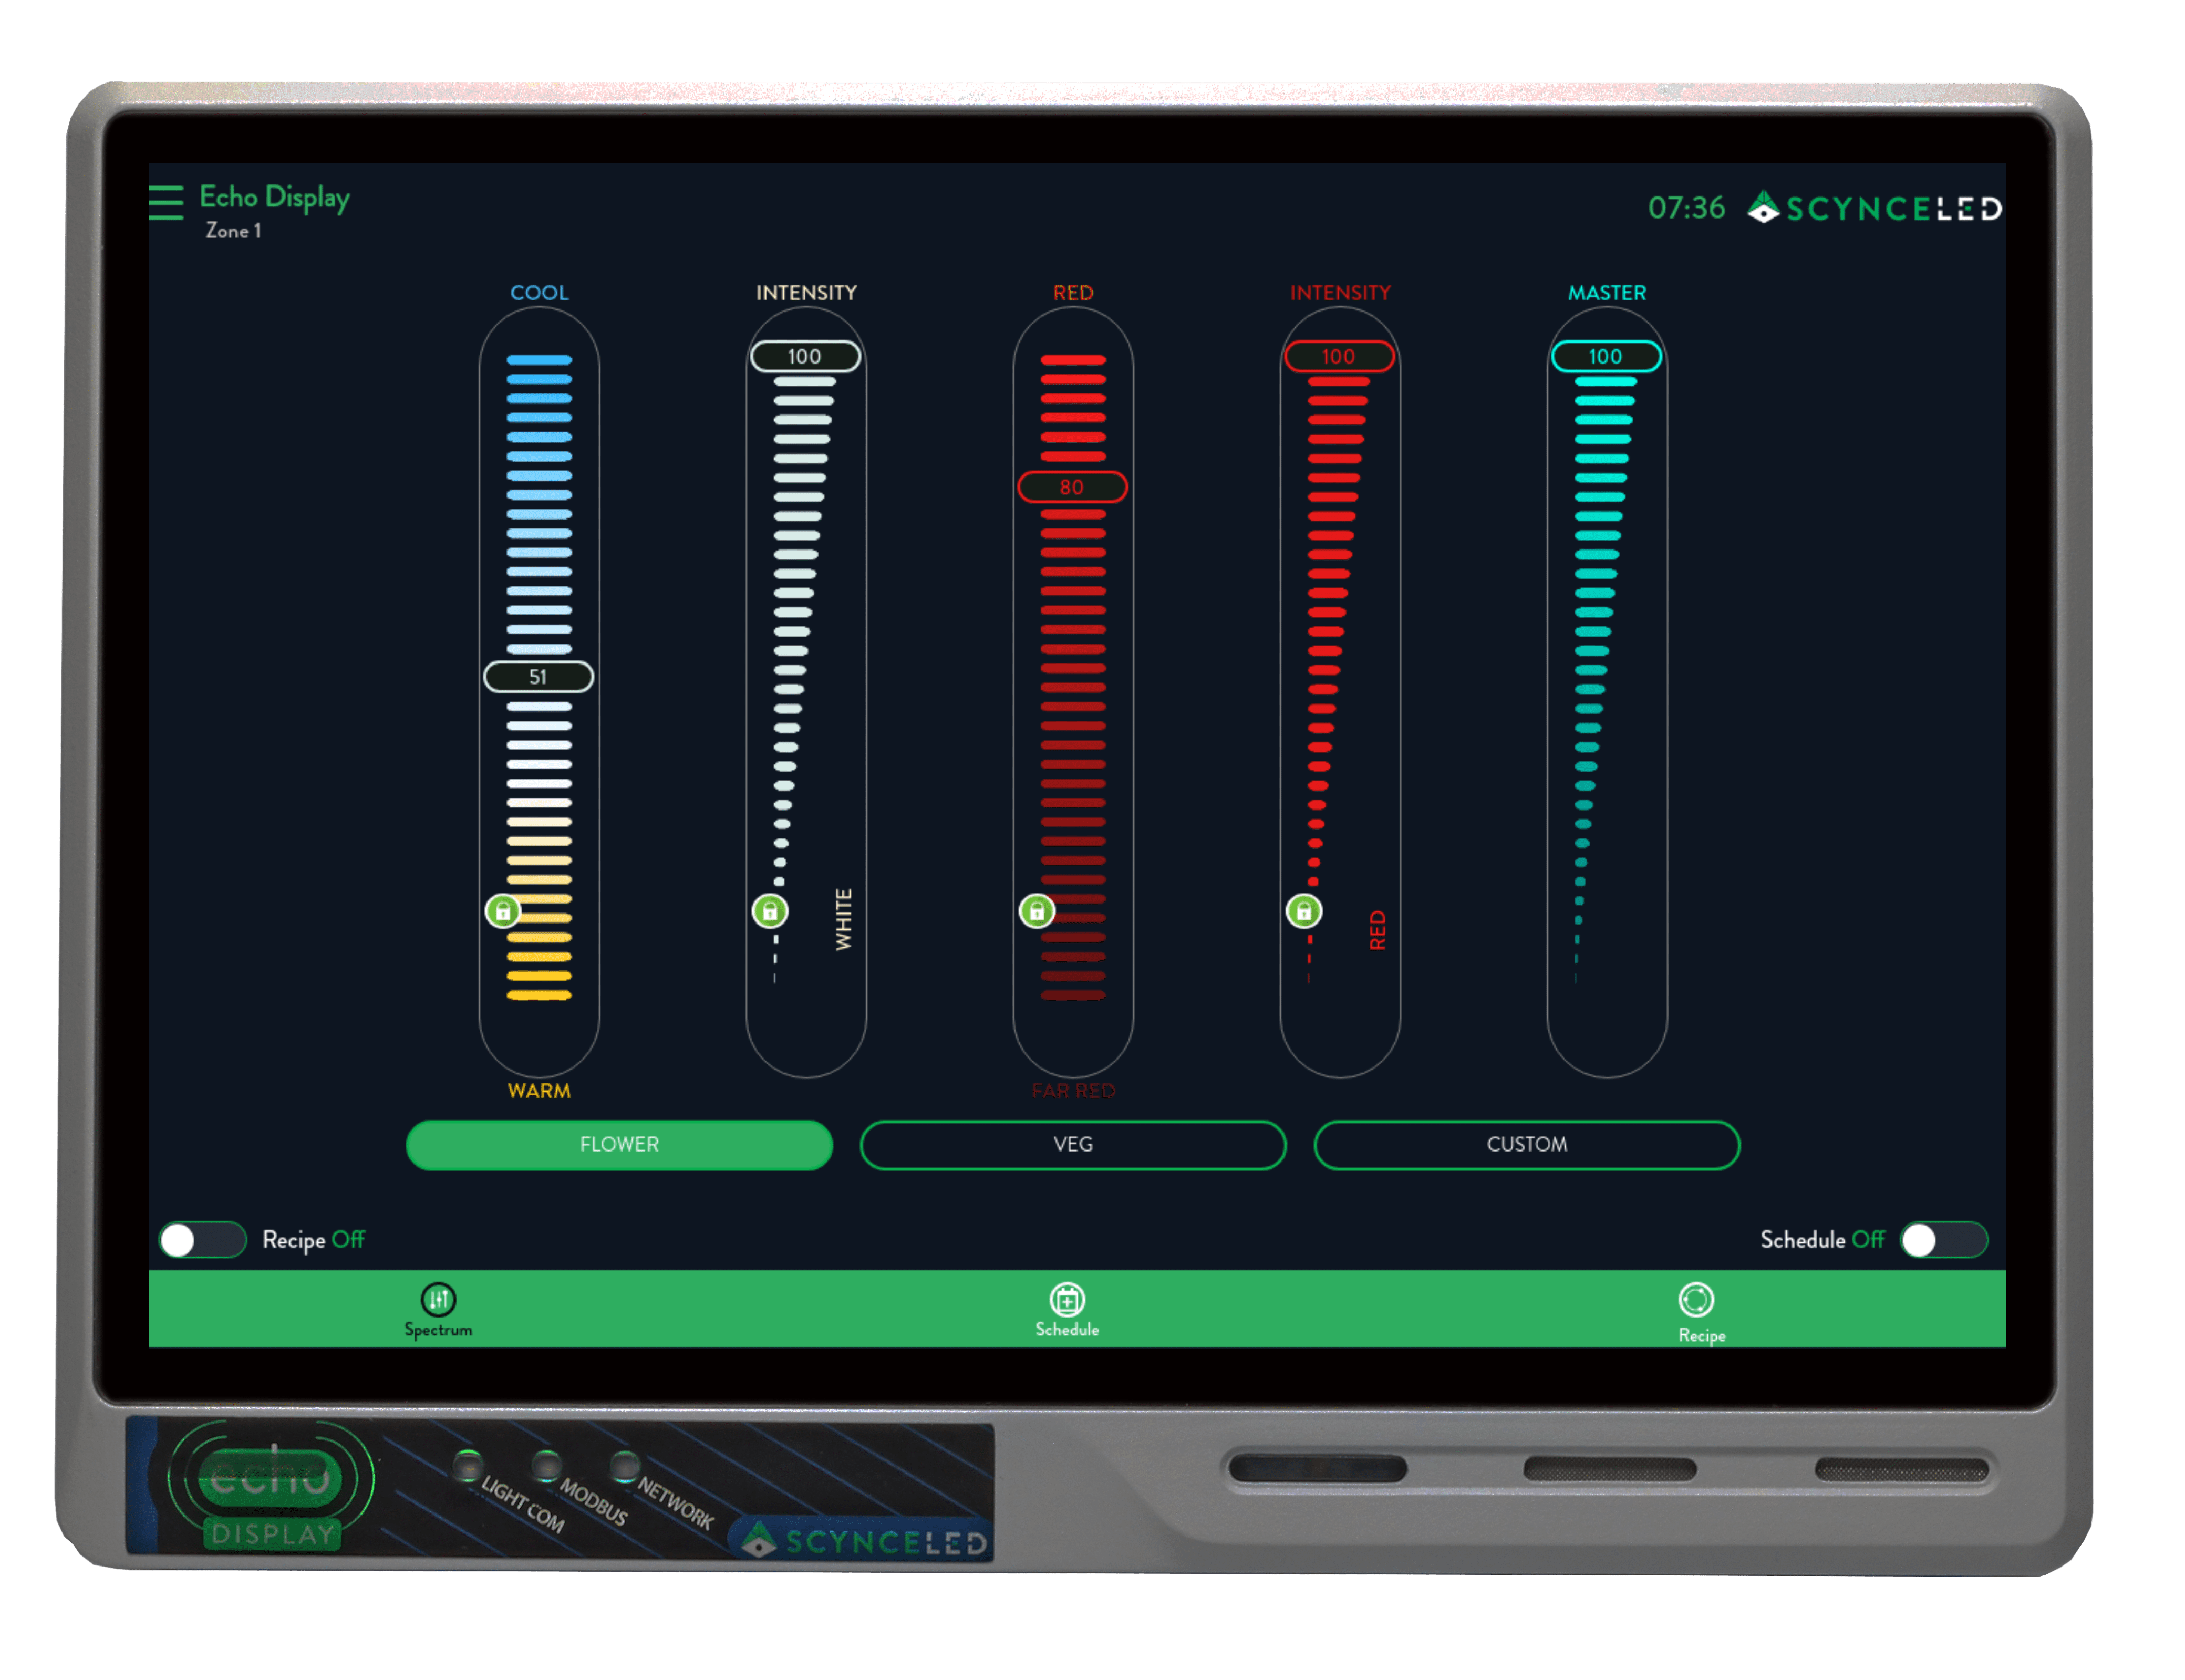Viewport: 2185px width, 1680px height.
Task: Click the lock icon on Red/Far Red slider
Action: tap(1036, 910)
